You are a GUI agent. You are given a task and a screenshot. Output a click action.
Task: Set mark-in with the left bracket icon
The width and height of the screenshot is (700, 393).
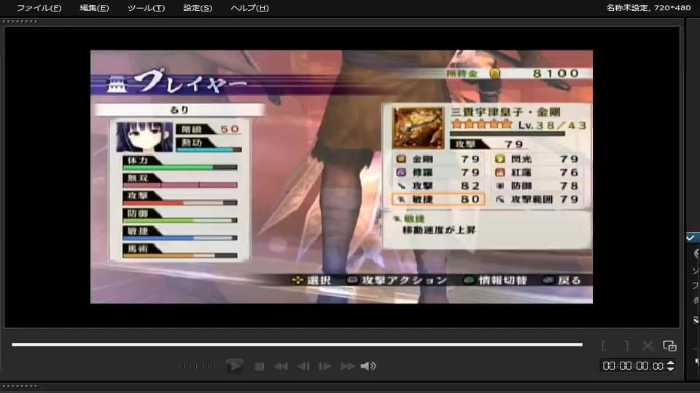604,346
